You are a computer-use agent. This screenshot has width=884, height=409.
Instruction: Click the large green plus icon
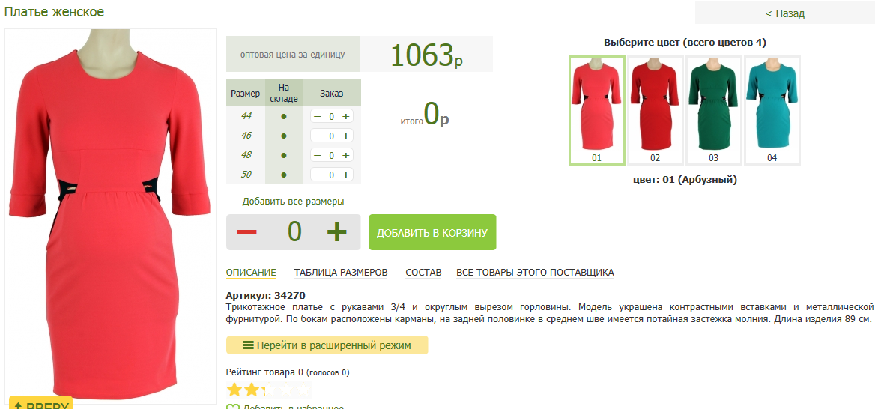click(x=336, y=232)
